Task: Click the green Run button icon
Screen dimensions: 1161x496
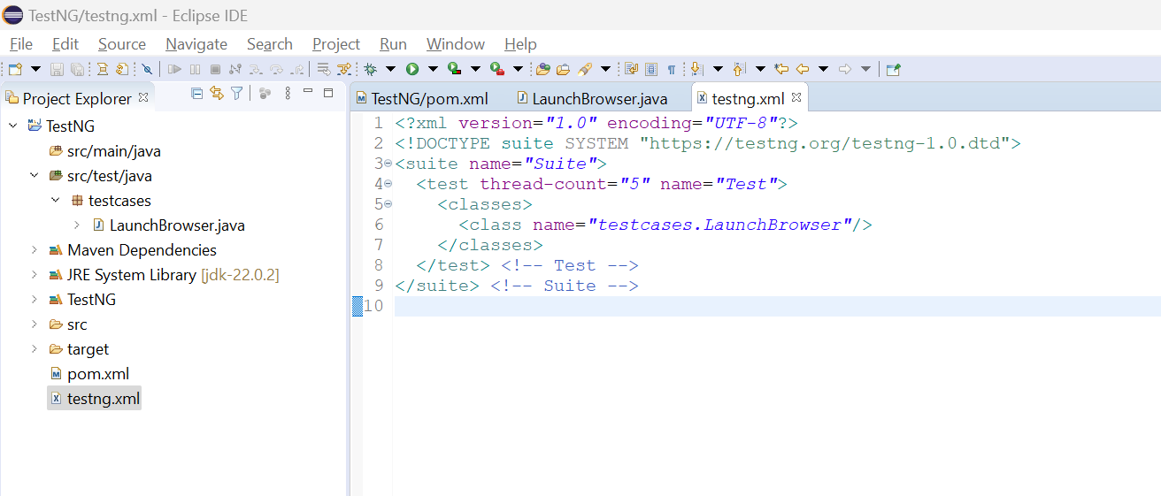Action: (x=412, y=69)
